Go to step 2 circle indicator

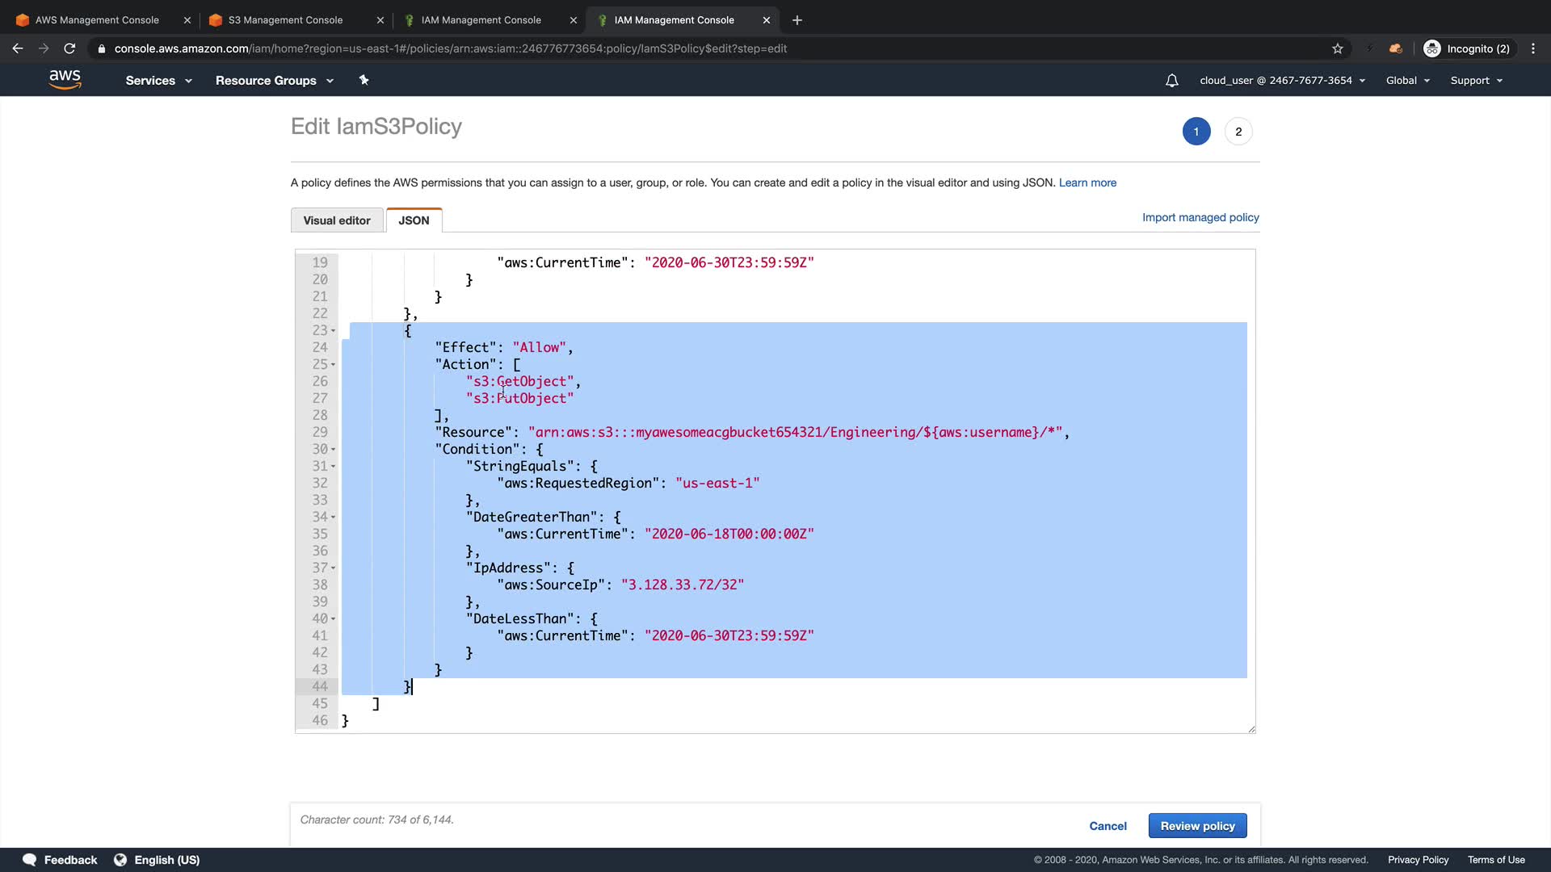click(1238, 132)
